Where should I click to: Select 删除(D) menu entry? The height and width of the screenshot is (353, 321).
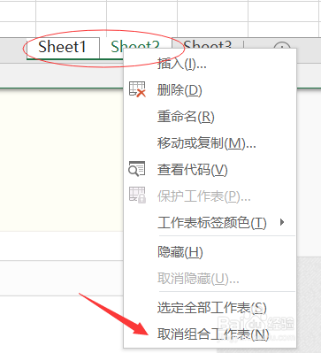(210, 89)
